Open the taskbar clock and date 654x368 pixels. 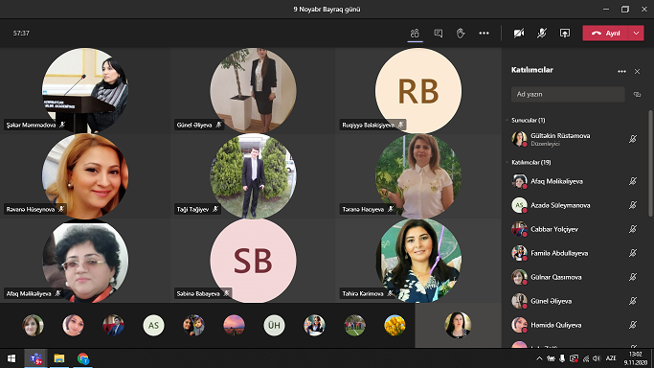click(x=635, y=358)
